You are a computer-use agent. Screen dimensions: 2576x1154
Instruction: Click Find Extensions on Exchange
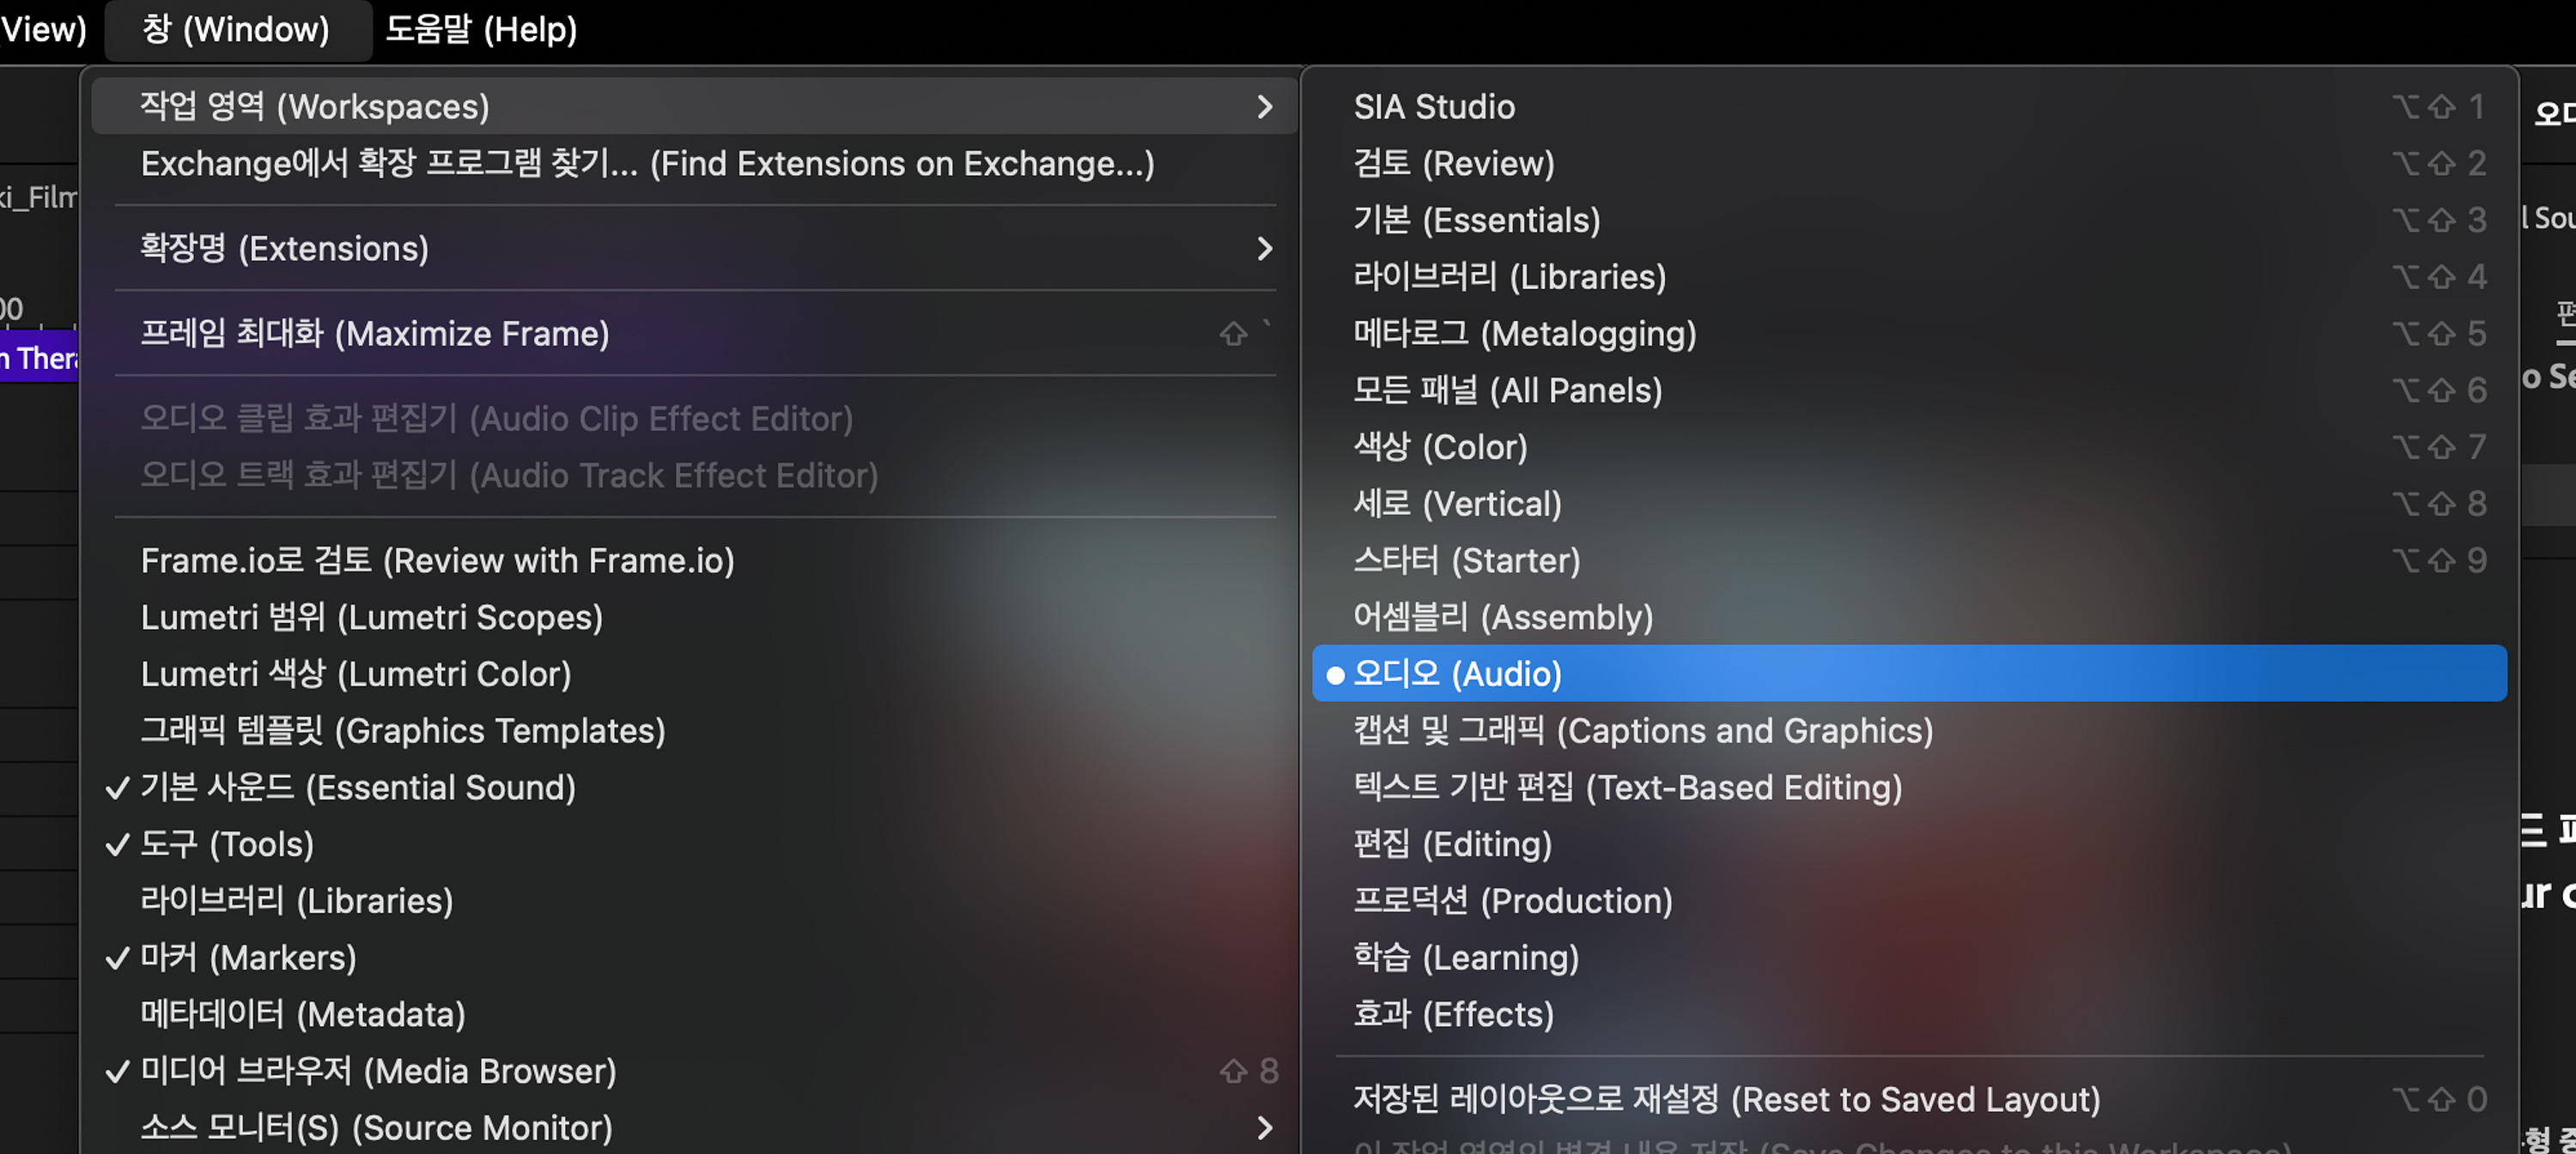point(647,164)
